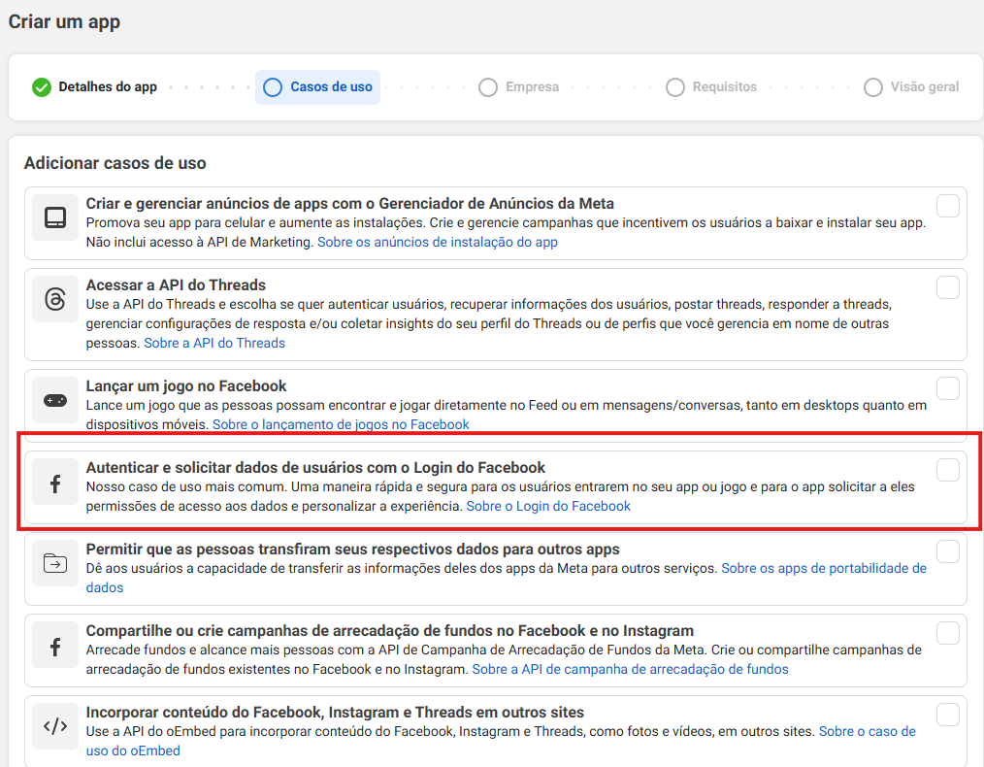984x767 pixels.
Task: Enable the oEmbed use case checkbox
Action: point(947,714)
